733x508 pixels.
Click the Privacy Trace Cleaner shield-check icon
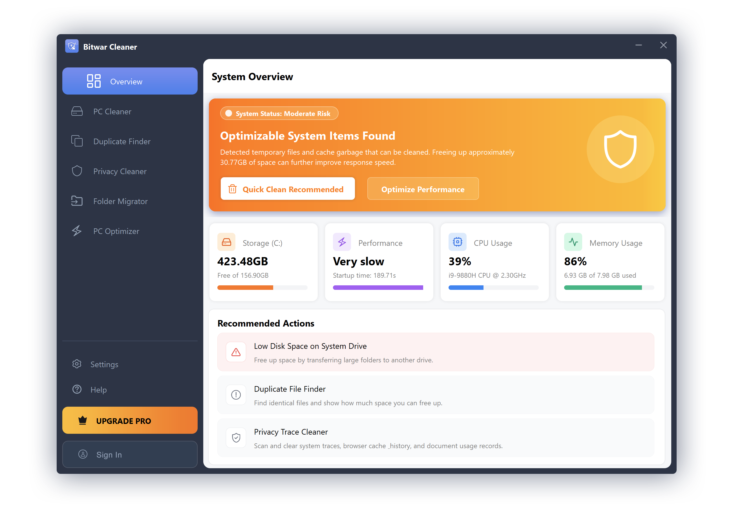[236, 438]
